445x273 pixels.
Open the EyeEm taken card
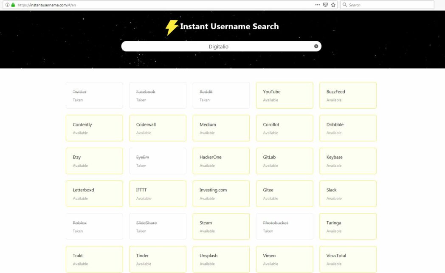click(158, 161)
